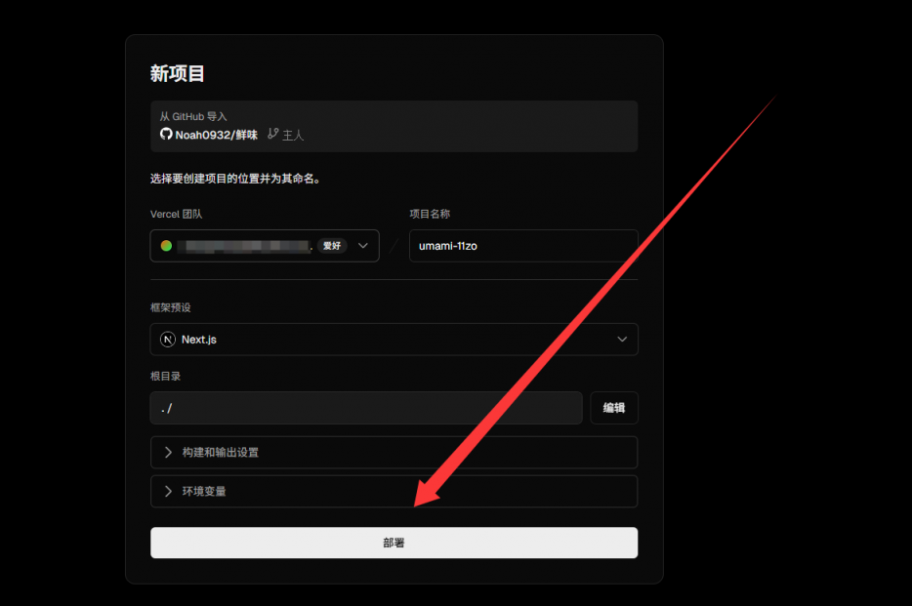
Task: Click the chevron arrow in team selector
Action: pos(363,246)
